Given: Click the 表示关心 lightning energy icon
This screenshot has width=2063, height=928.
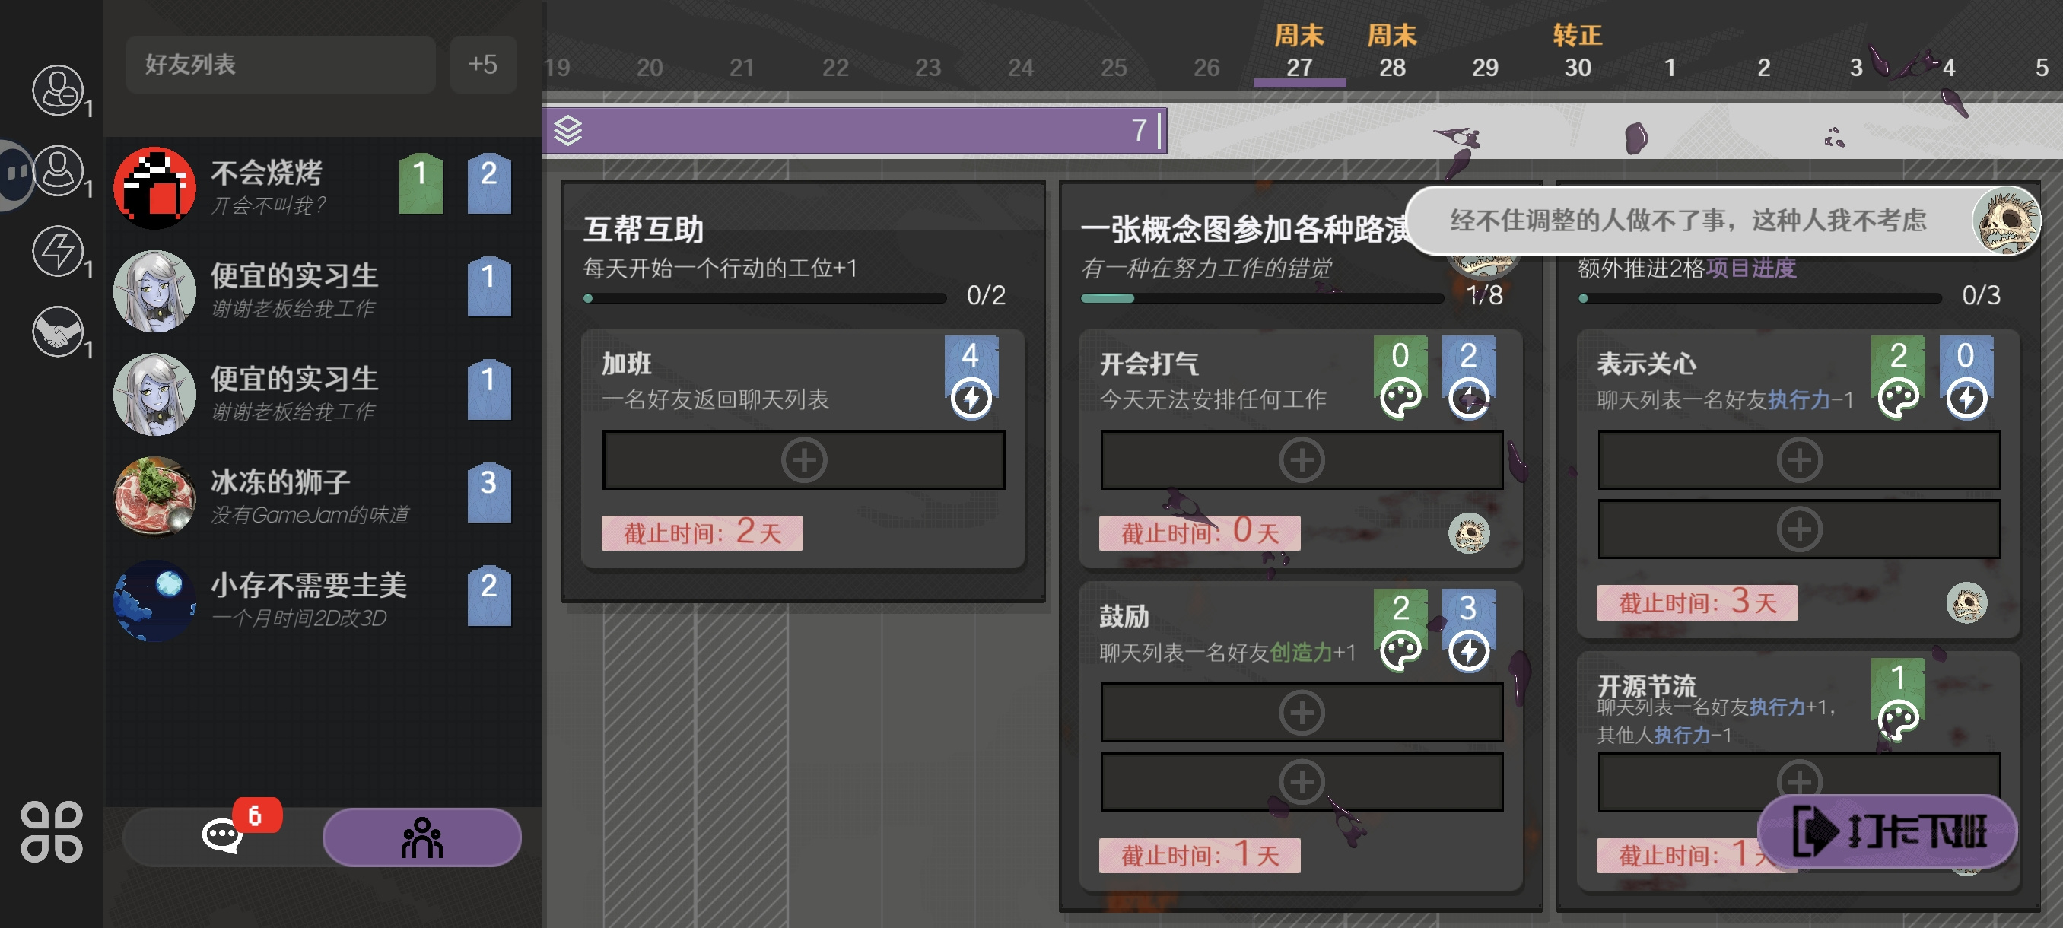Looking at the screenshot, I should click(x=1966, y=398).
